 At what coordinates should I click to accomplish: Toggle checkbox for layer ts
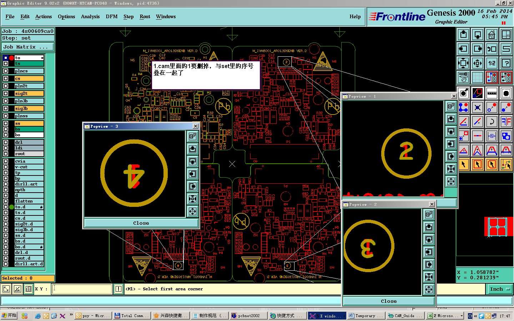point(6,63)
